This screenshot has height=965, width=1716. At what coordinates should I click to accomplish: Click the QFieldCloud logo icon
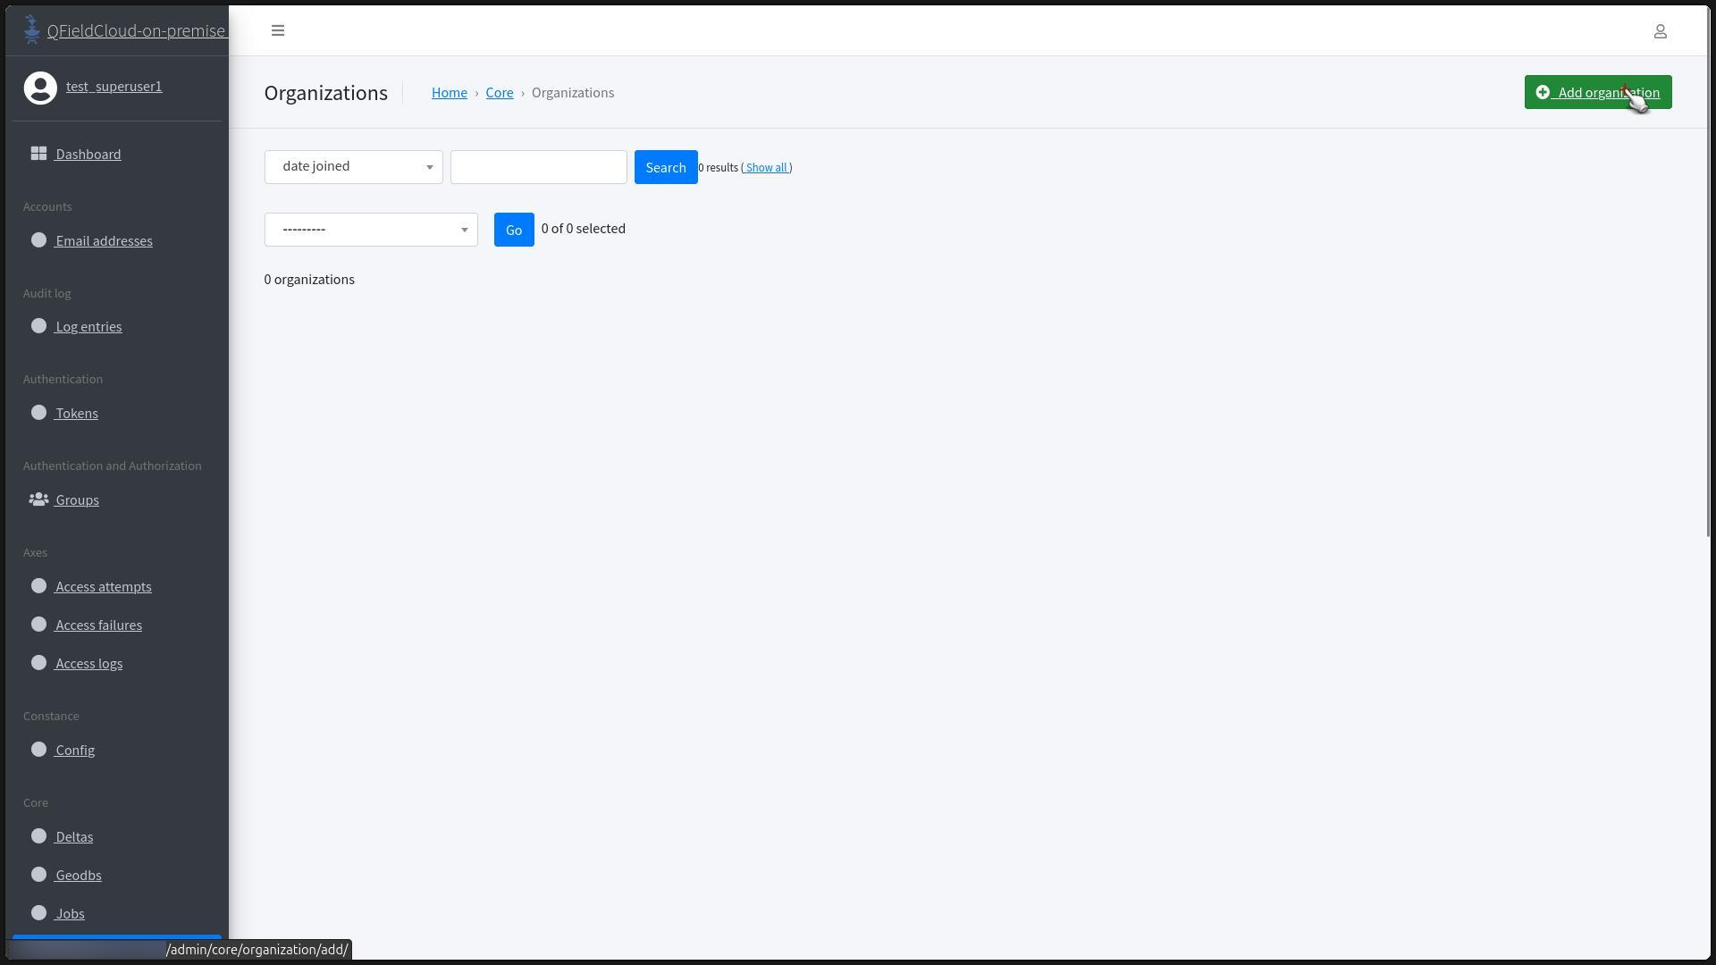click(x=32, y=29)
